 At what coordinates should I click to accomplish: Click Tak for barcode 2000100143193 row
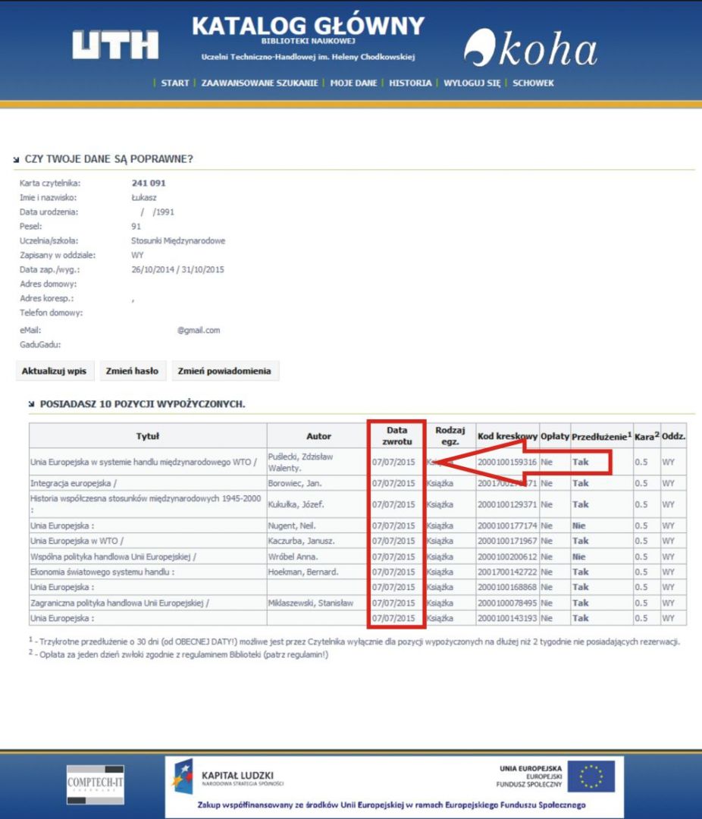580,618
